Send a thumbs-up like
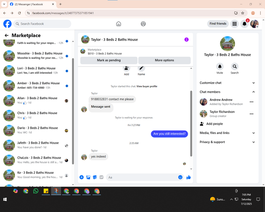265x212 pixels. [189, 177]
